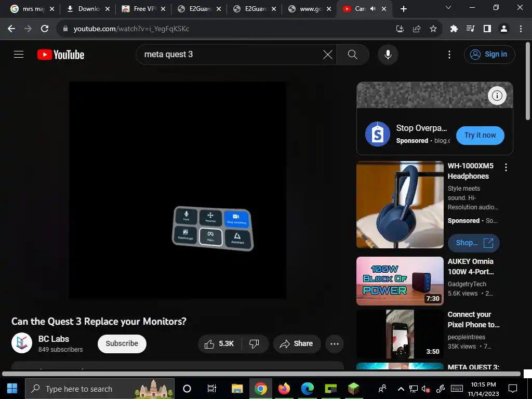The height and width of the screenshot is (399, 532).
Task: Open Task View from taskbar
Action: [212, 389]
